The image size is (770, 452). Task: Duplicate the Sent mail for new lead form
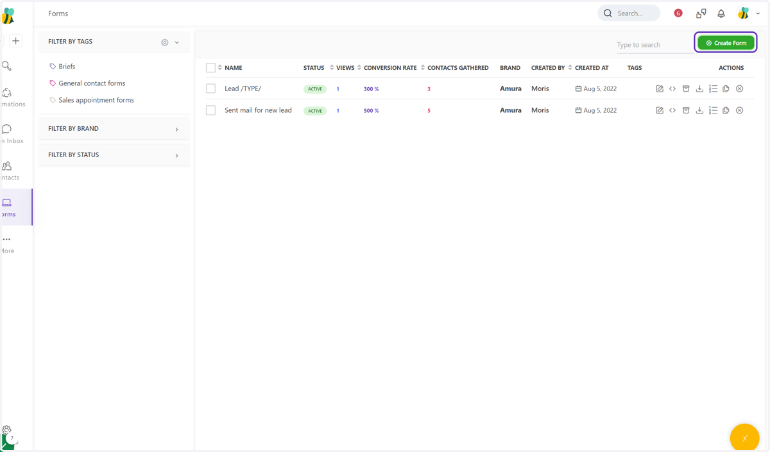pos(726,111)
